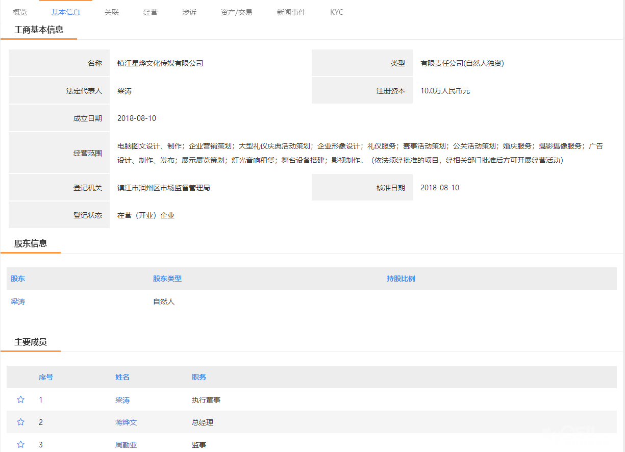Click the 经营范围 field label
The width and height of the screenshot is (625, 452).
pyautogui.click(x=88, y=153)
